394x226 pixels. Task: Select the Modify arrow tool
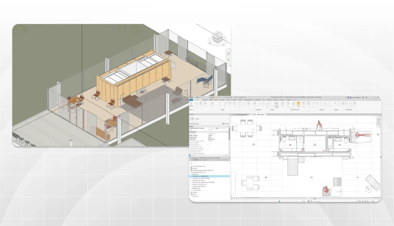click(191, 104)
